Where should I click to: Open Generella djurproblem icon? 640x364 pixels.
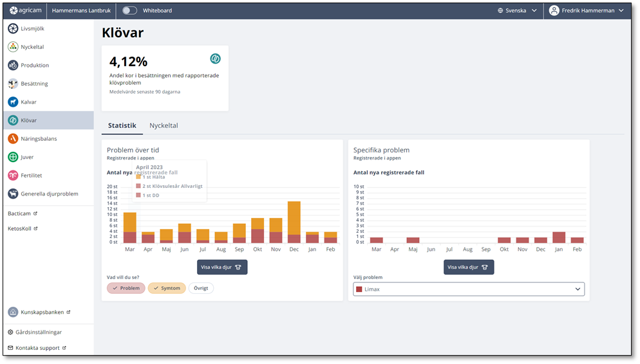pyautogui.click(x=13, y=194)
